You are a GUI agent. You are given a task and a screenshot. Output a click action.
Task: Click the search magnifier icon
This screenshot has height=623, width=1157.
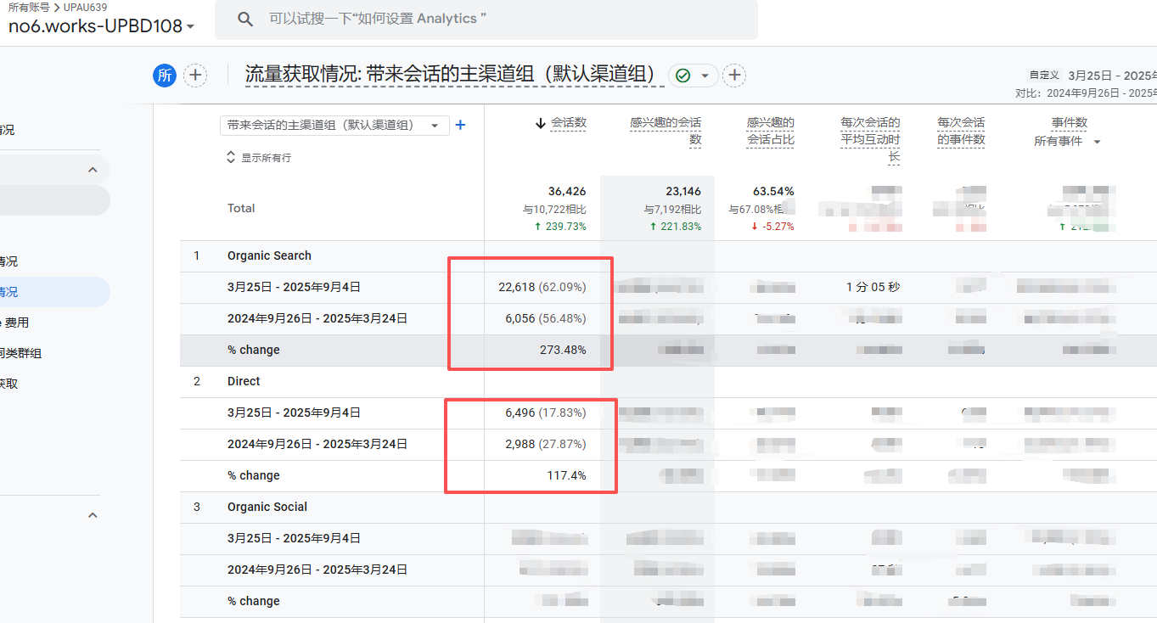coord(245,20)
